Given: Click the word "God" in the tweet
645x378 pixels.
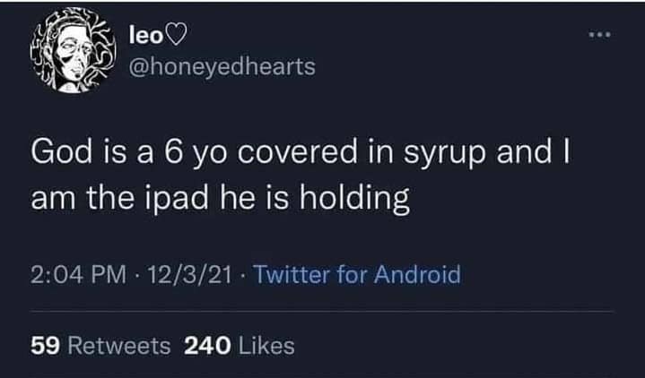Looking at the screenshot, I should point(61,152).
